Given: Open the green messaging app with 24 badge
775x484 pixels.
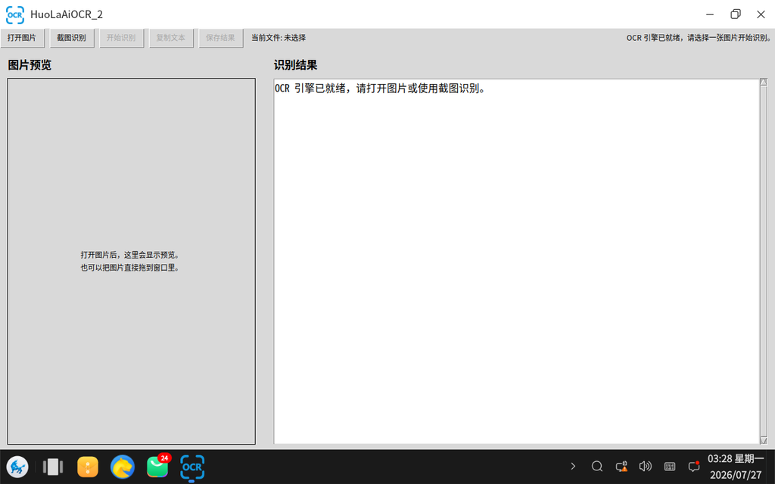Looking at the screenshot, I should [x=157, y=466].
